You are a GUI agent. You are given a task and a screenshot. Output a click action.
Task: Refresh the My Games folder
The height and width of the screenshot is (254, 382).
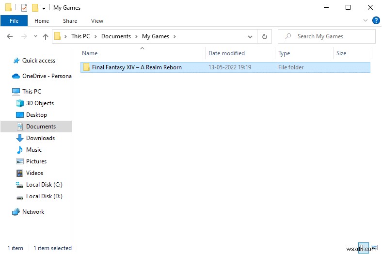pyautogui.click(x=264, y=36)
